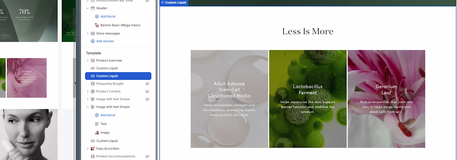Click the Less Is More heading
This screenshot has width=457, height=160.
[x=307, y=32]
